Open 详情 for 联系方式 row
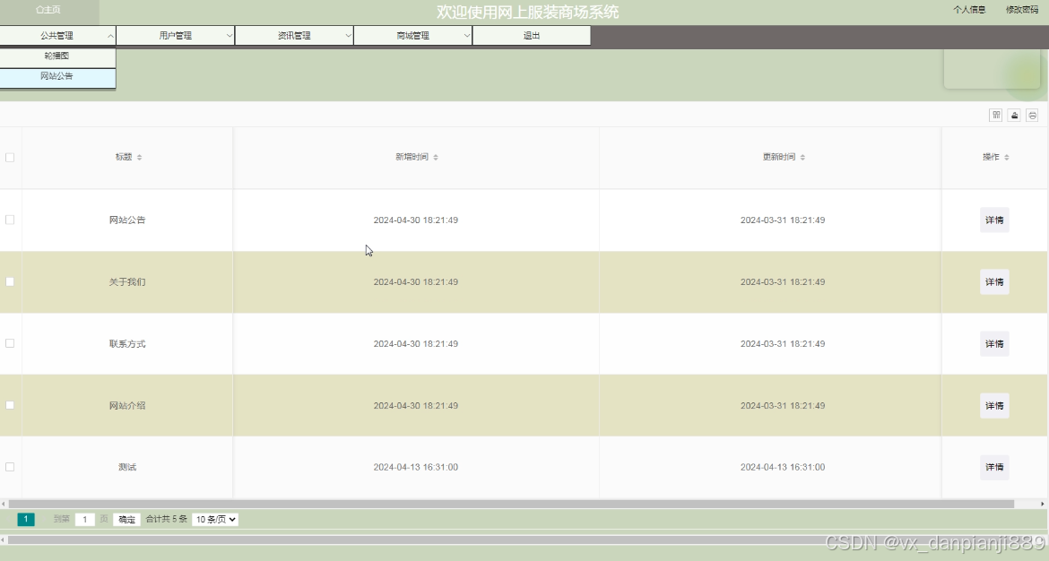1049x561 pixels. [994, 344]
